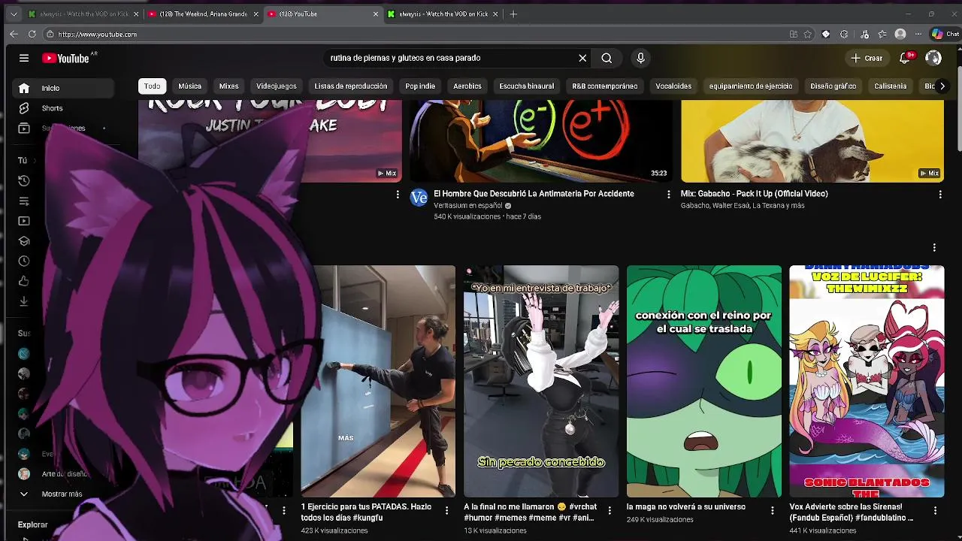The image size is (962, 541).
Task: Open the Inicio home icon in sidebar
Action: tap(24, 88)
